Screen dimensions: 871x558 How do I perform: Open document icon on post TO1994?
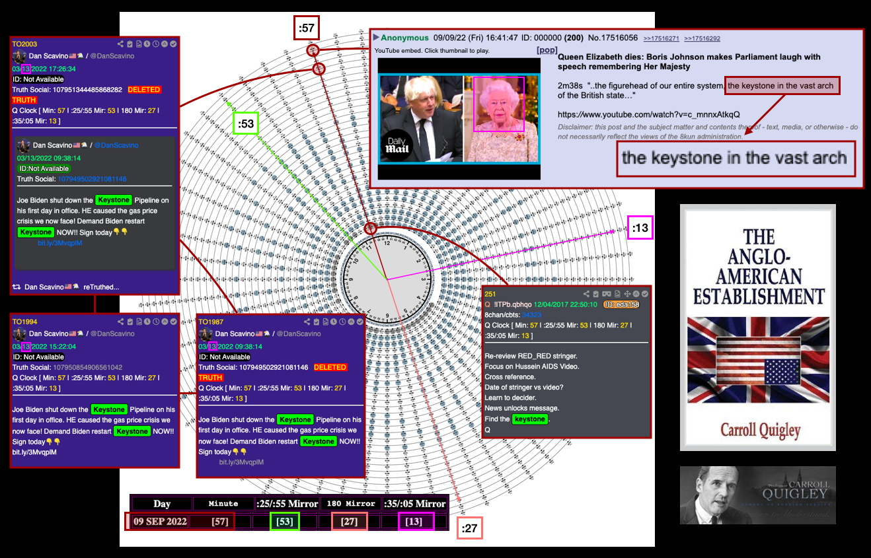139,322
